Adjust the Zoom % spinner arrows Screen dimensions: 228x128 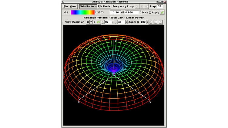point(147,22)
